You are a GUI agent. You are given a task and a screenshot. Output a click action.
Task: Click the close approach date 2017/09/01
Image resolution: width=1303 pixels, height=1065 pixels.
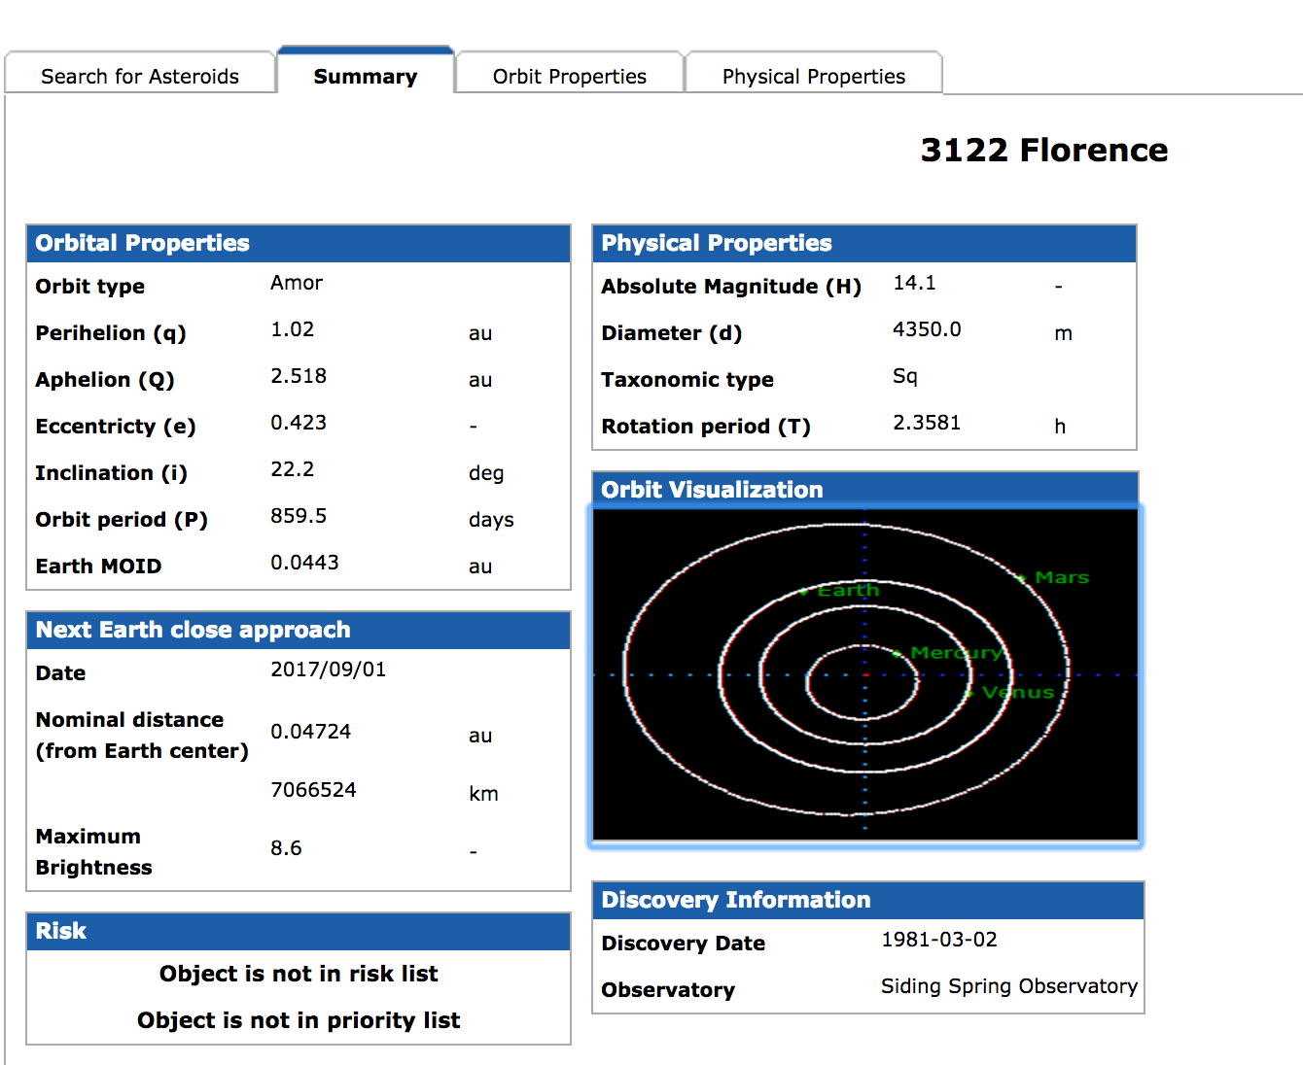(x=329, y=670)
